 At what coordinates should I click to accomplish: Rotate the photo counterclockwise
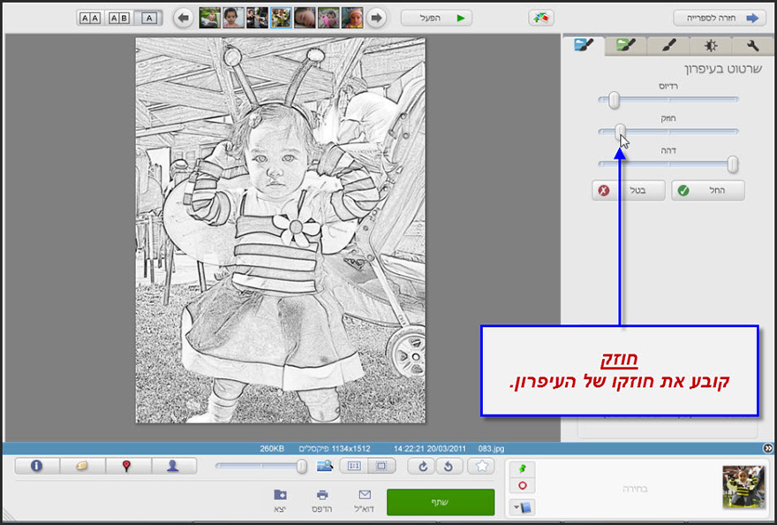pos(449,466)
